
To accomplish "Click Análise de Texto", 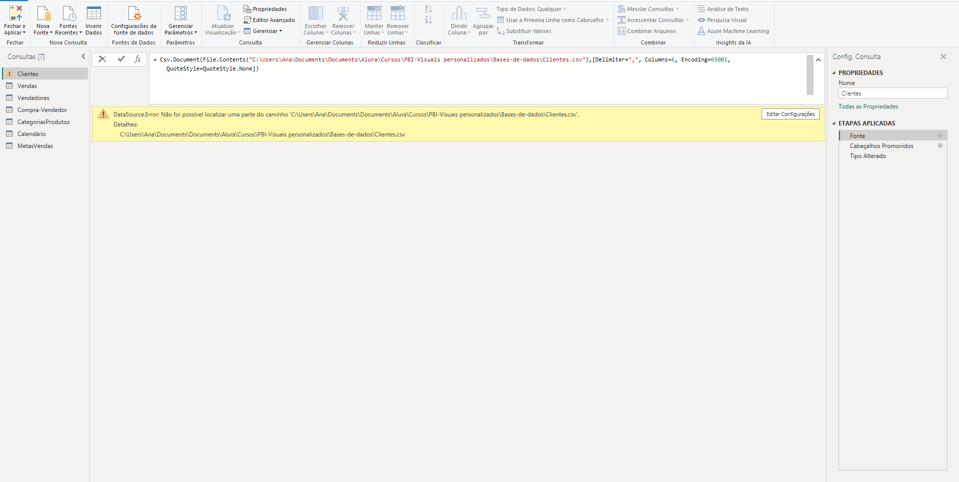I will [723, 9].
